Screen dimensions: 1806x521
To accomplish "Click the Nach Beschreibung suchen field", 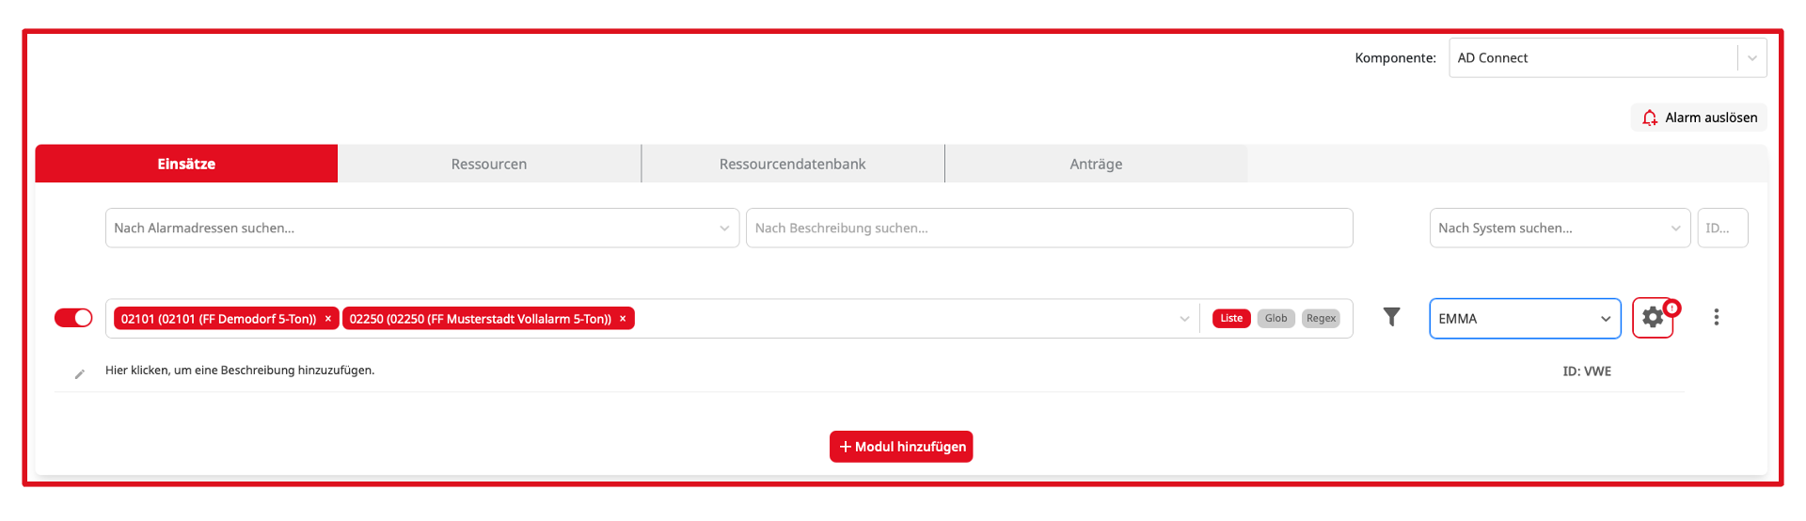I will point(1049,229).
